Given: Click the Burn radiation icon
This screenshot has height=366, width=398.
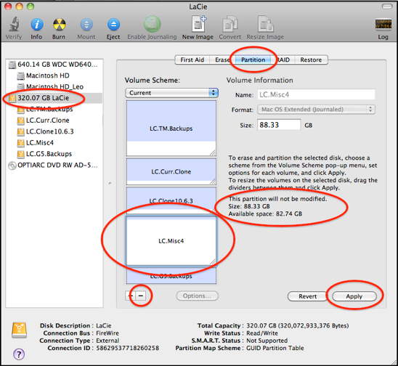Looking at the screenshot, I should point(59,25).
